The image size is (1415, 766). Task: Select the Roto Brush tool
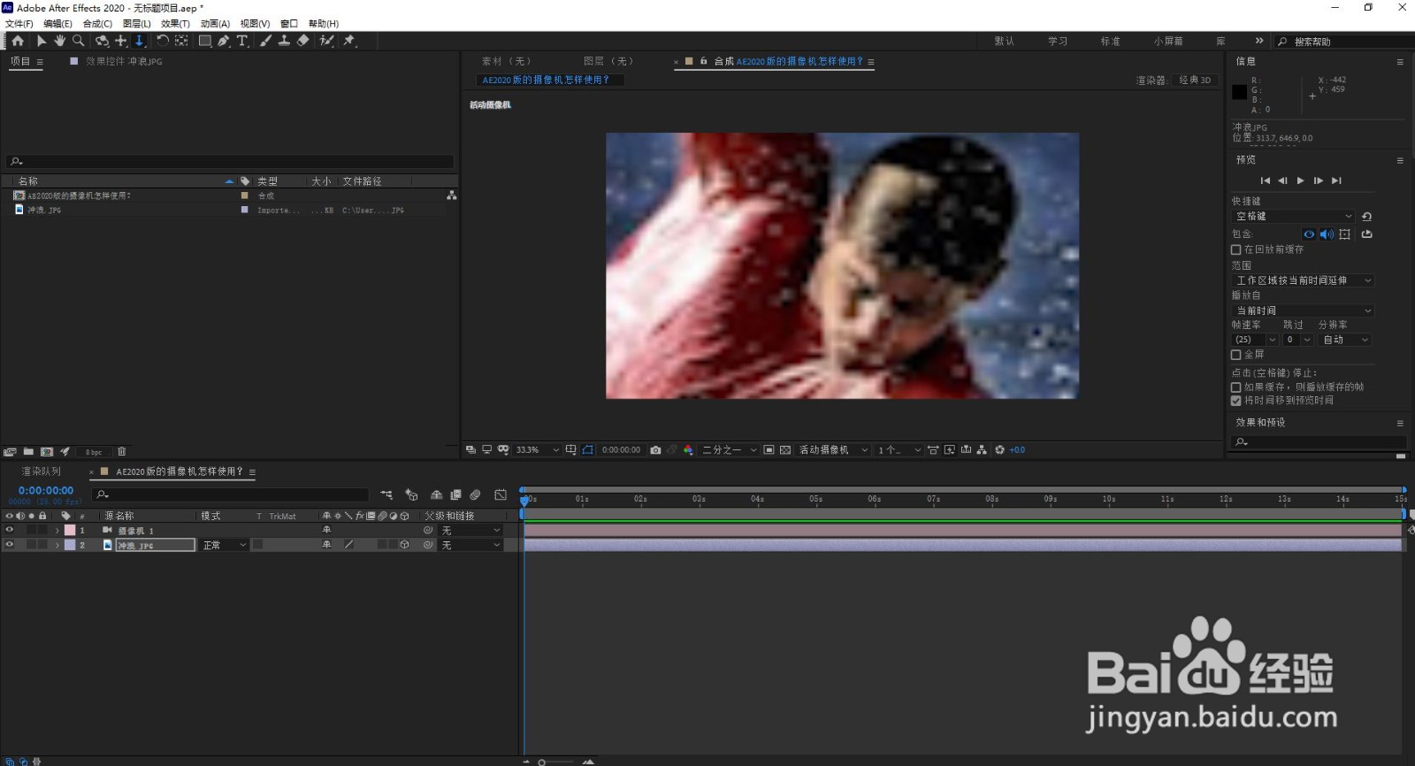pos(326,41)
